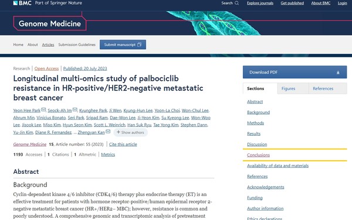Open Availability of data and materials link

[277, 166]
